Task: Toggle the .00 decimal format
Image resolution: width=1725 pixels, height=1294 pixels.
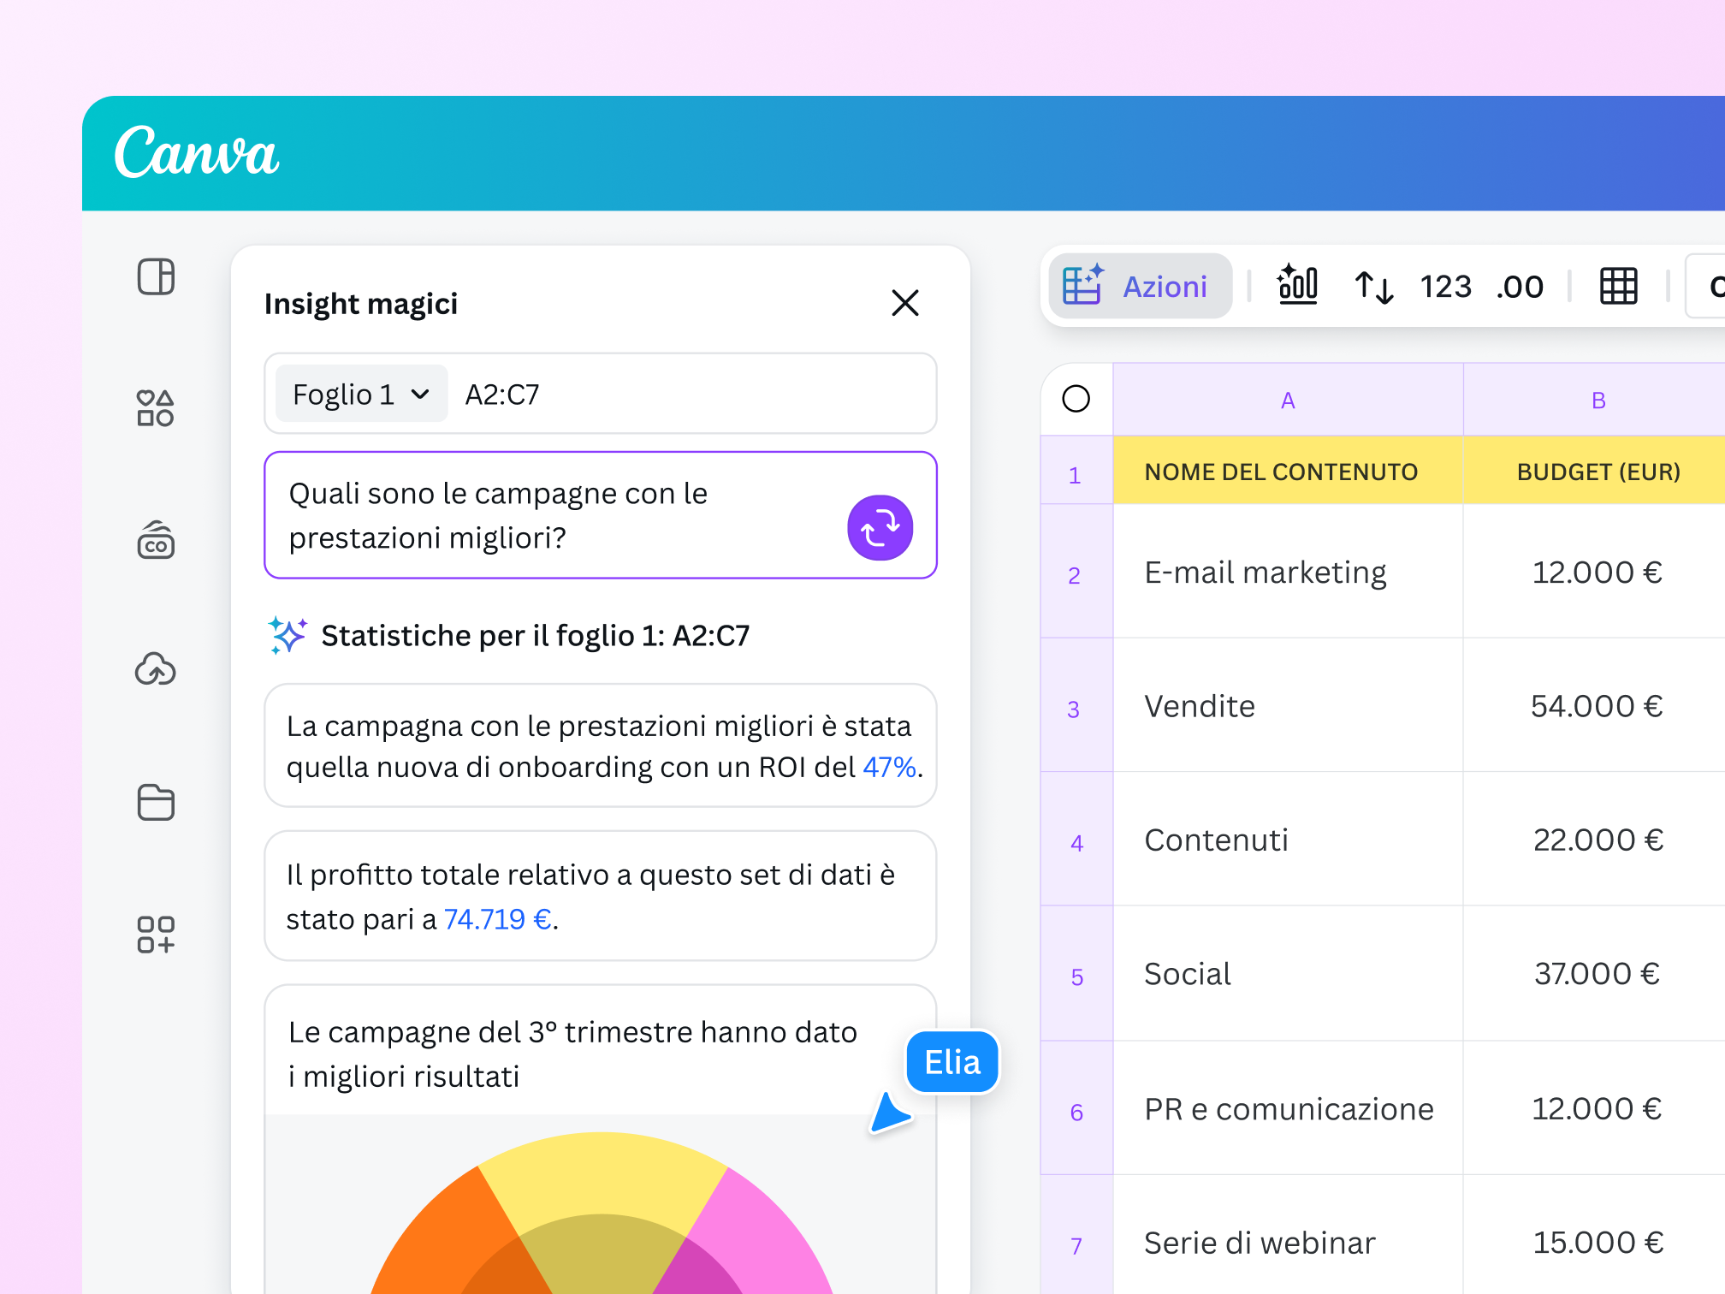Action: [1520, 286]
